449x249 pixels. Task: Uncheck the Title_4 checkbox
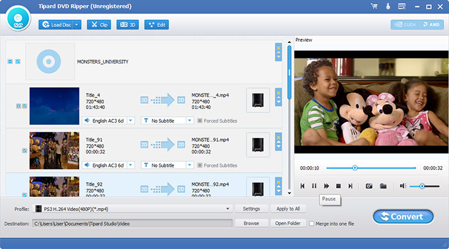[x=24, y=106]
